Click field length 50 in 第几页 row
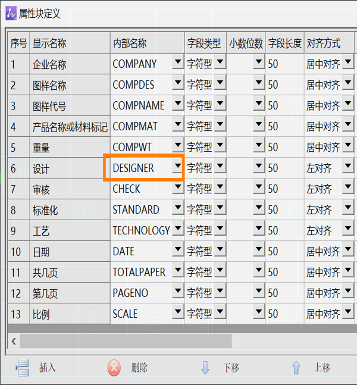 tap(285, 294)
